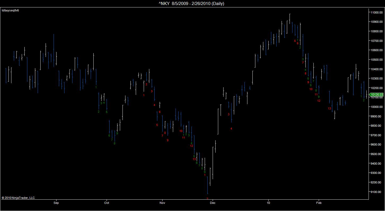Viewport: 385px width, 211px height.
Task: Click the 10600.00 price axis label
Action: 377,50
